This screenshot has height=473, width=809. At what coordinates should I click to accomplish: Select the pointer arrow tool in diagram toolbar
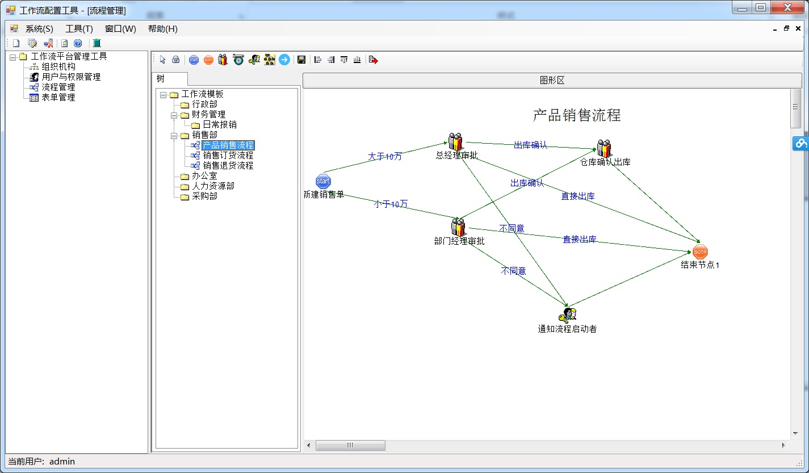pyautogui.click(x=162, y=60)
